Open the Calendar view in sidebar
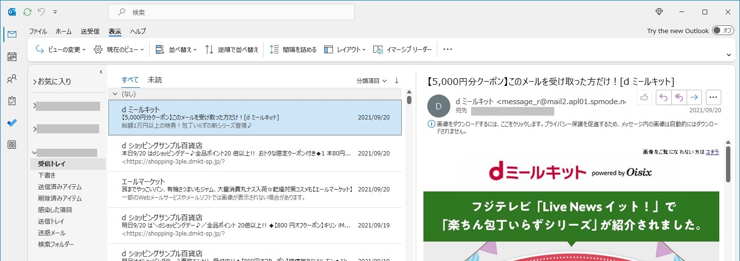This screenshot has height=261, width=740. 12,57
